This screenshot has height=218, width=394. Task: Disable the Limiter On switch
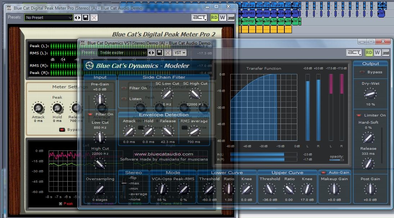click(359, 115)
